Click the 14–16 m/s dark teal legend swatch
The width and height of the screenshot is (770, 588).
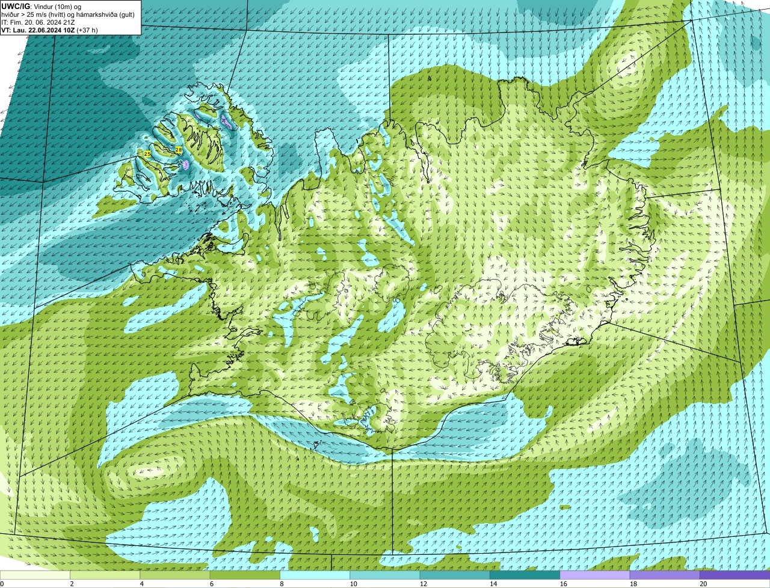(525, 575)
